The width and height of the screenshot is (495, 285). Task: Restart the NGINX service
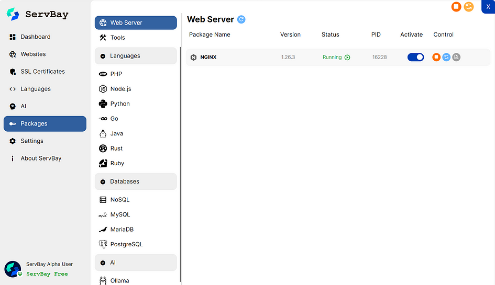pyautogui.click(x=446, y=57)
